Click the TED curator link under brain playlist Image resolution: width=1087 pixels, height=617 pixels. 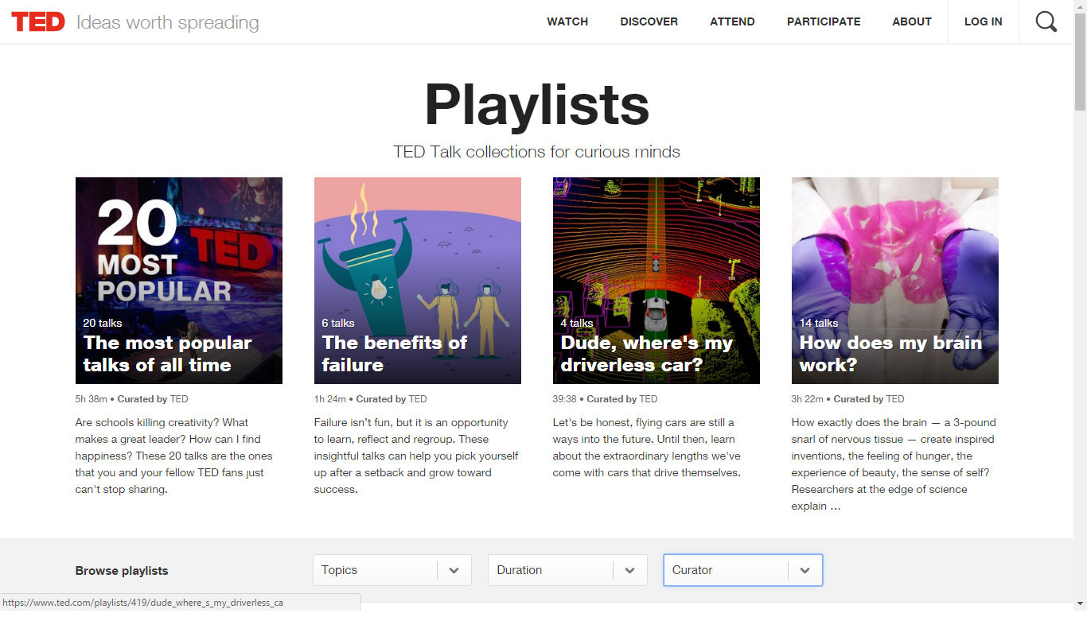pos(895,399)
